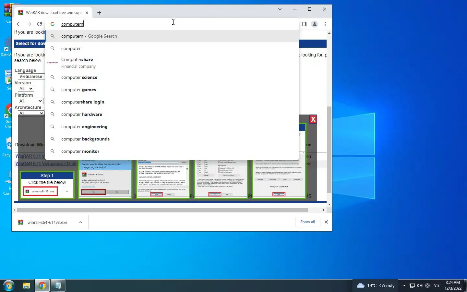Click the vertical page scrollbar
This screenshot has height=292, width=467.
pyautogui.click(x=329, y=149)
